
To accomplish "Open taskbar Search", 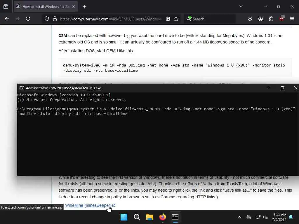I will 137,217.
